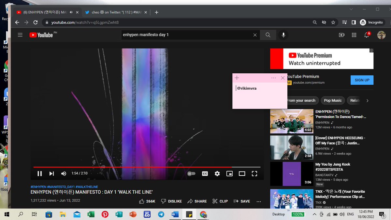Skip to the next video
The image size is (391, 220).
click(x=51, y=174)
